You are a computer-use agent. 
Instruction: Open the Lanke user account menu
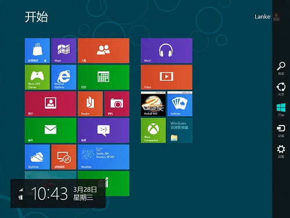click(267, 17)
